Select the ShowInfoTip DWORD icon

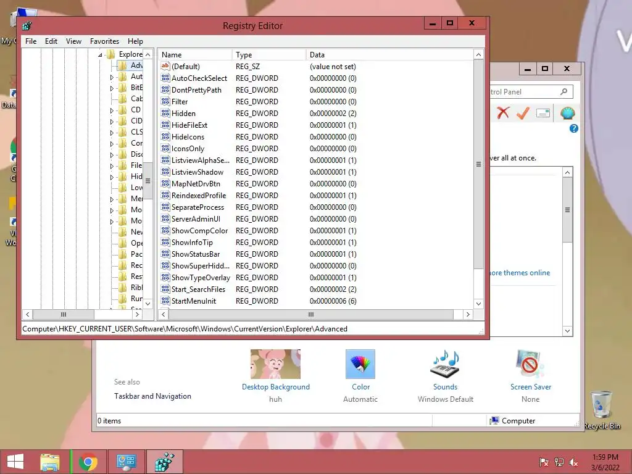pyautogui.click(x=165, y=242)
